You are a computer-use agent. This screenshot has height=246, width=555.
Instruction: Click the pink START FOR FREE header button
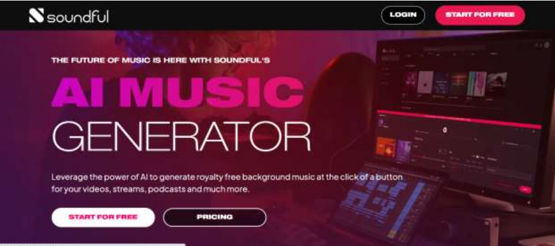coord(480,15)
